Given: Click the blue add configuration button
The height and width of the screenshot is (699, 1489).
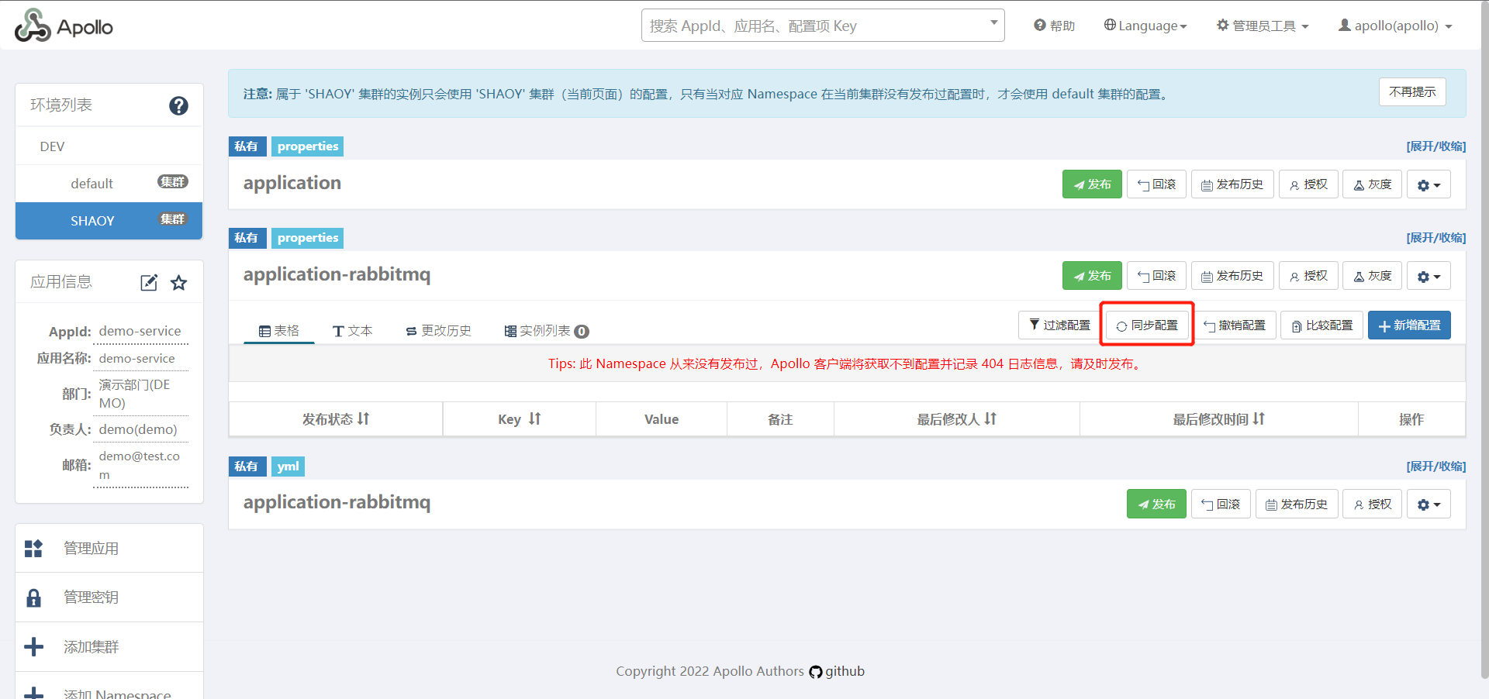Looking at the screenshot, I should pyautogui.click(x=1409, y=325).
